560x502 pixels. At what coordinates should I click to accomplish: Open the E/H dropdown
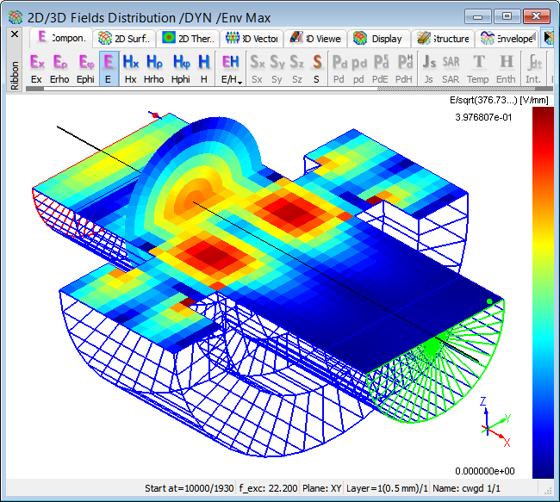point(231,69)
